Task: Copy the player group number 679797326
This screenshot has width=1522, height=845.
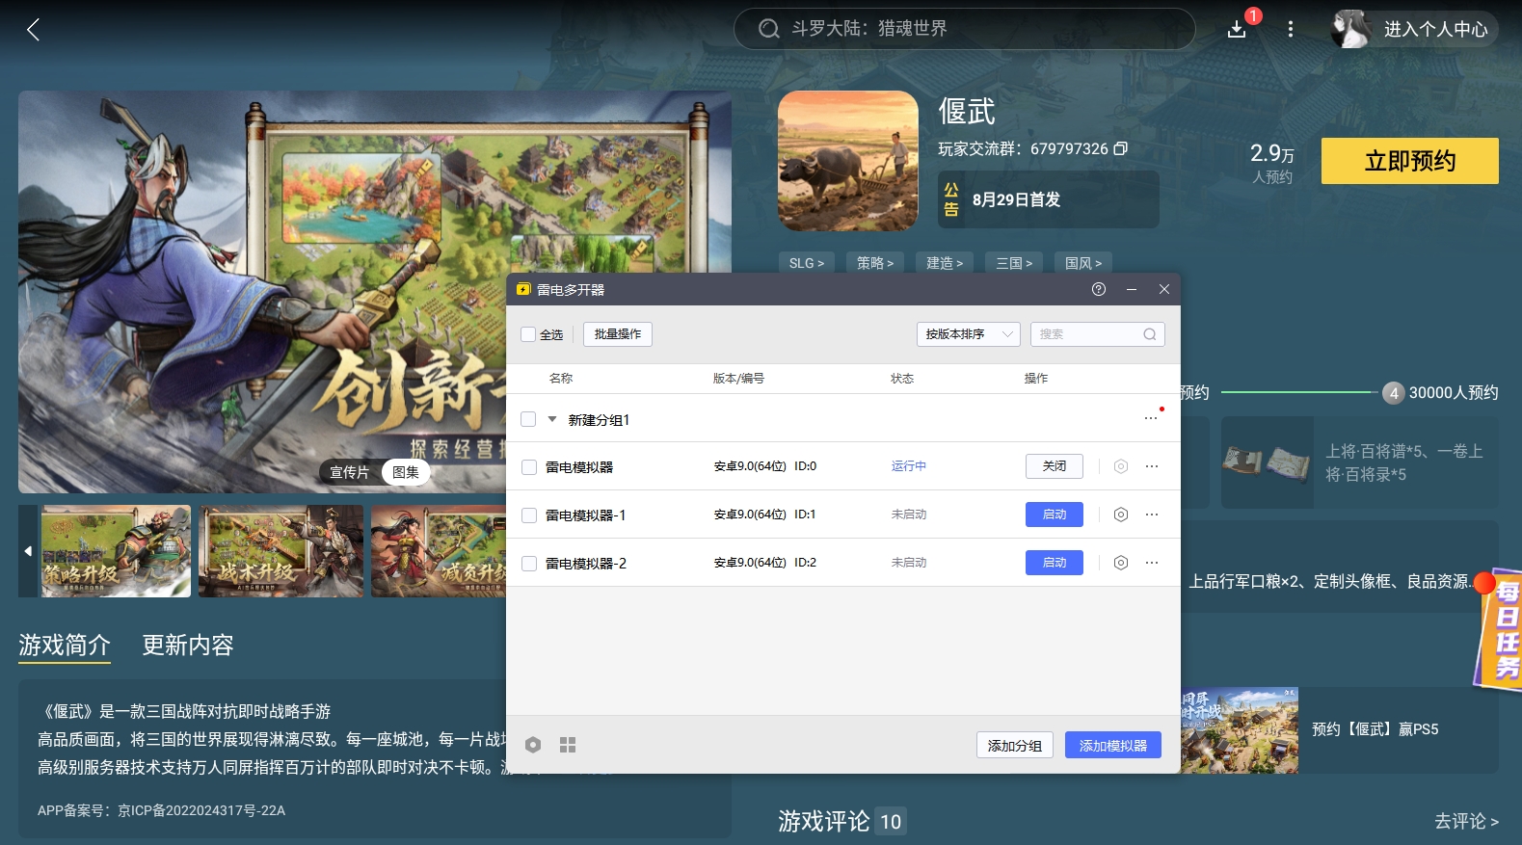Action: 1121,148
